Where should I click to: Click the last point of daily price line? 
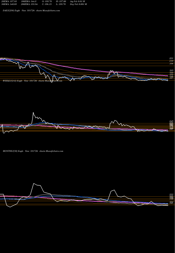tap(168, 80)
